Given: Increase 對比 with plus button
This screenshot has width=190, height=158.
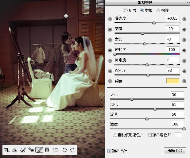Looking at the screenshot, I should click(x=184, y=40).
